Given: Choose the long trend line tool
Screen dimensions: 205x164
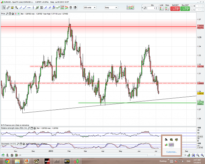Looking at the screenshot, I should (x=25, y=8).
